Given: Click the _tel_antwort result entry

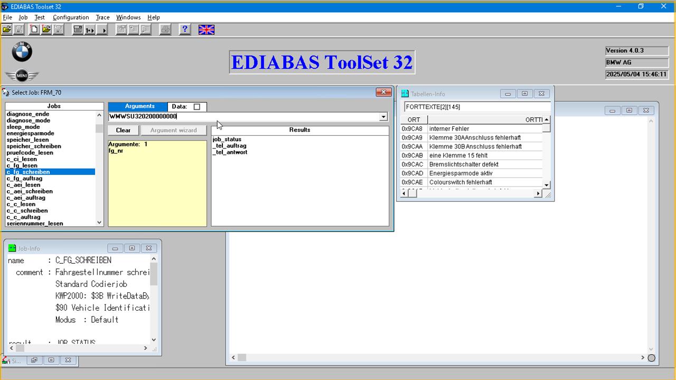Looking at the screenshot, I should (230, 152).
